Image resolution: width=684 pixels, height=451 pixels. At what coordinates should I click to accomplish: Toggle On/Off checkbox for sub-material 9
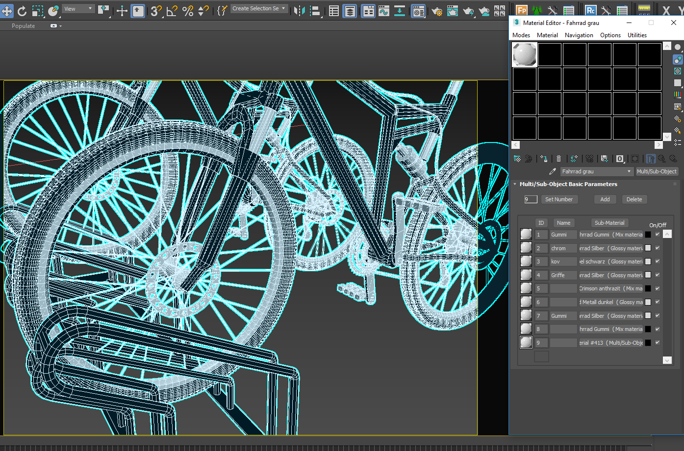pos(658,343)
